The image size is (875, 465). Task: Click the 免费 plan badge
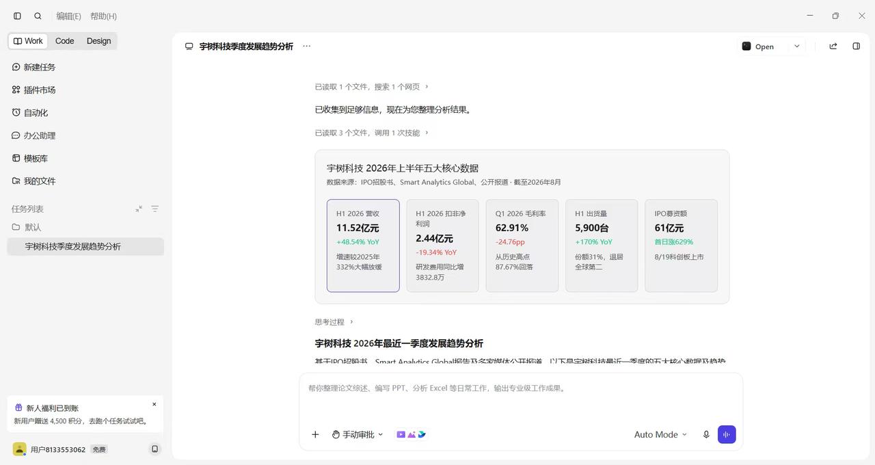tap(99, 449)
